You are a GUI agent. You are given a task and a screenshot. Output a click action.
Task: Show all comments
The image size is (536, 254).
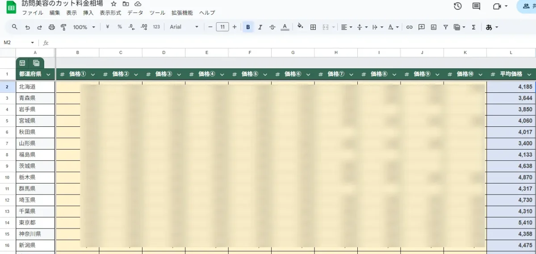click(x=477, y=6)
